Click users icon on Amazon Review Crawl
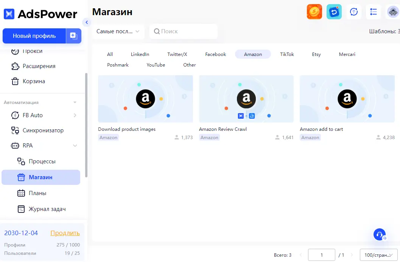The image size is (400, 262). pyautogui.click(x=277, y=138)
